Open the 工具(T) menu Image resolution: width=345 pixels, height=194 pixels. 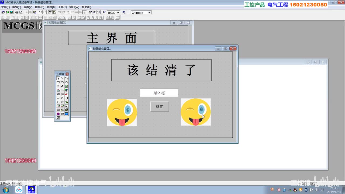(x=62, y=7)
